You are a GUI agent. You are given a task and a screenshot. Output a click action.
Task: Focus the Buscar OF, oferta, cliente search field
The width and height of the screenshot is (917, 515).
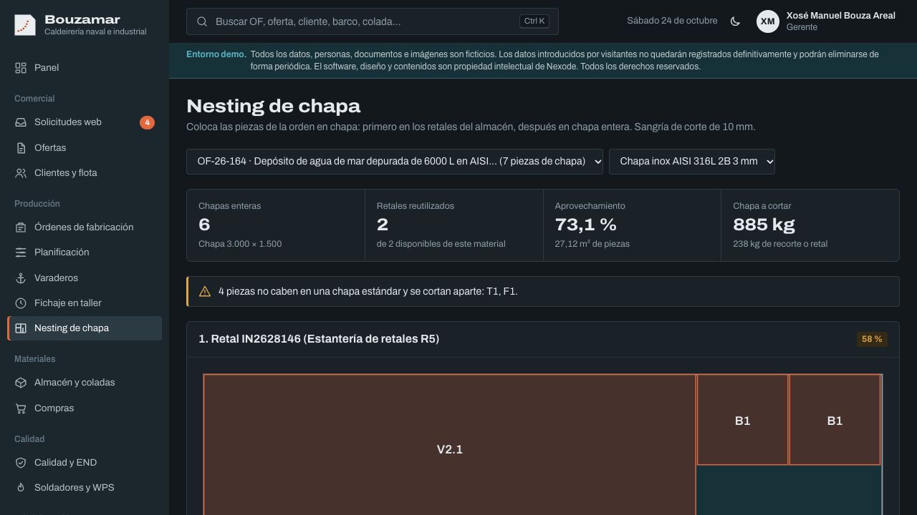[x=373, y=21]
